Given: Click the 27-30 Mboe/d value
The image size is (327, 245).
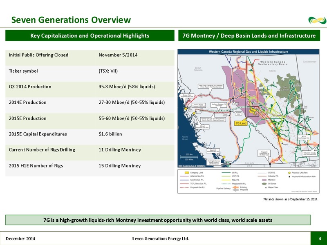Looking at the screenshot, I should pyautogui.click(x=132, y=102).
